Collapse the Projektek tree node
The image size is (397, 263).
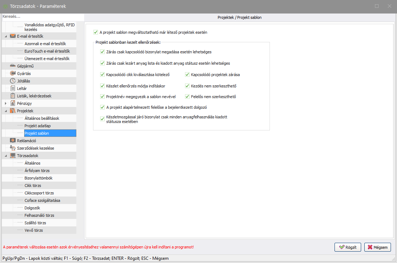pos(6,111)
